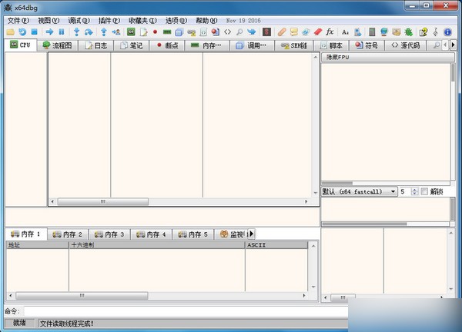Open the 插件 menu
The height and width of the screenshot is (332, 462).
tap(109, 20)
